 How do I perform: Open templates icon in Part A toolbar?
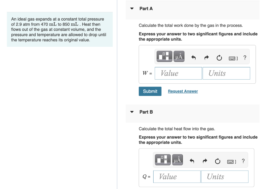[x=164, y=56]
